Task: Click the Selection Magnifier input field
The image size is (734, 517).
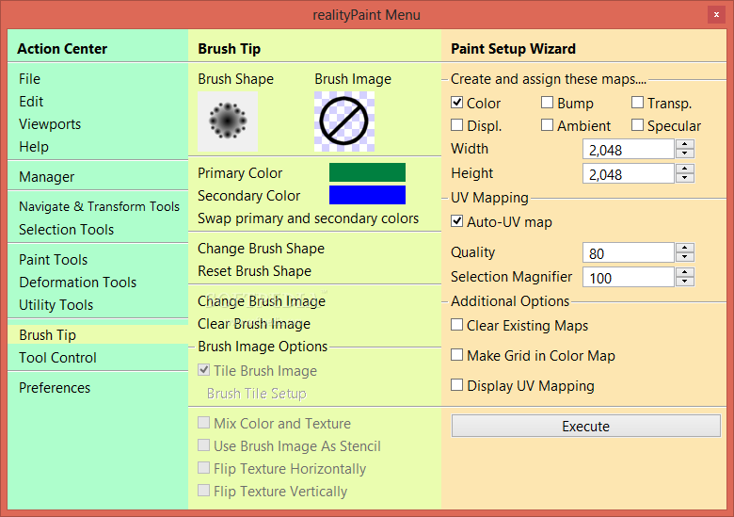Action: tap(629, 277)
